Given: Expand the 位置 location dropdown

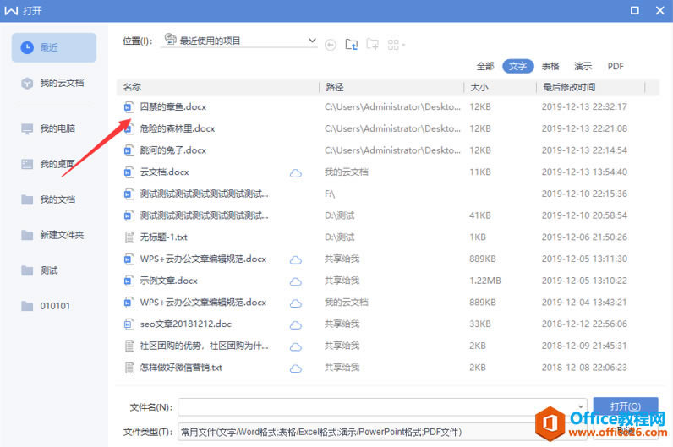Looking at the screenshot, I should point(312,41).
